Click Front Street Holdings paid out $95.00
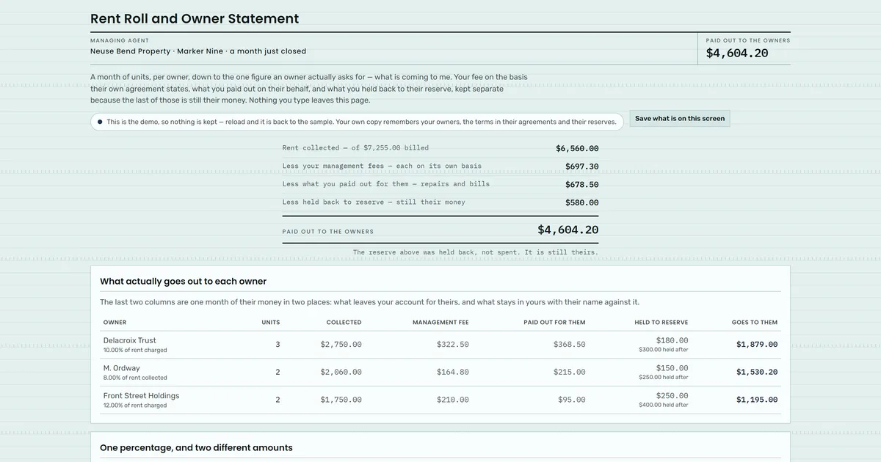 [572, 400]
